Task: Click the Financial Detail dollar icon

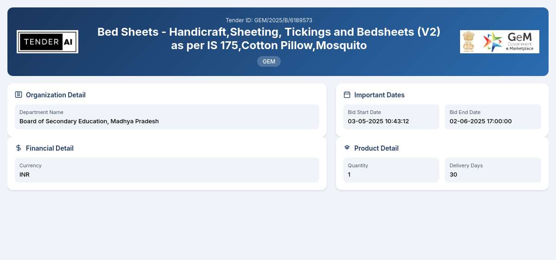Action: pos(19,148)
